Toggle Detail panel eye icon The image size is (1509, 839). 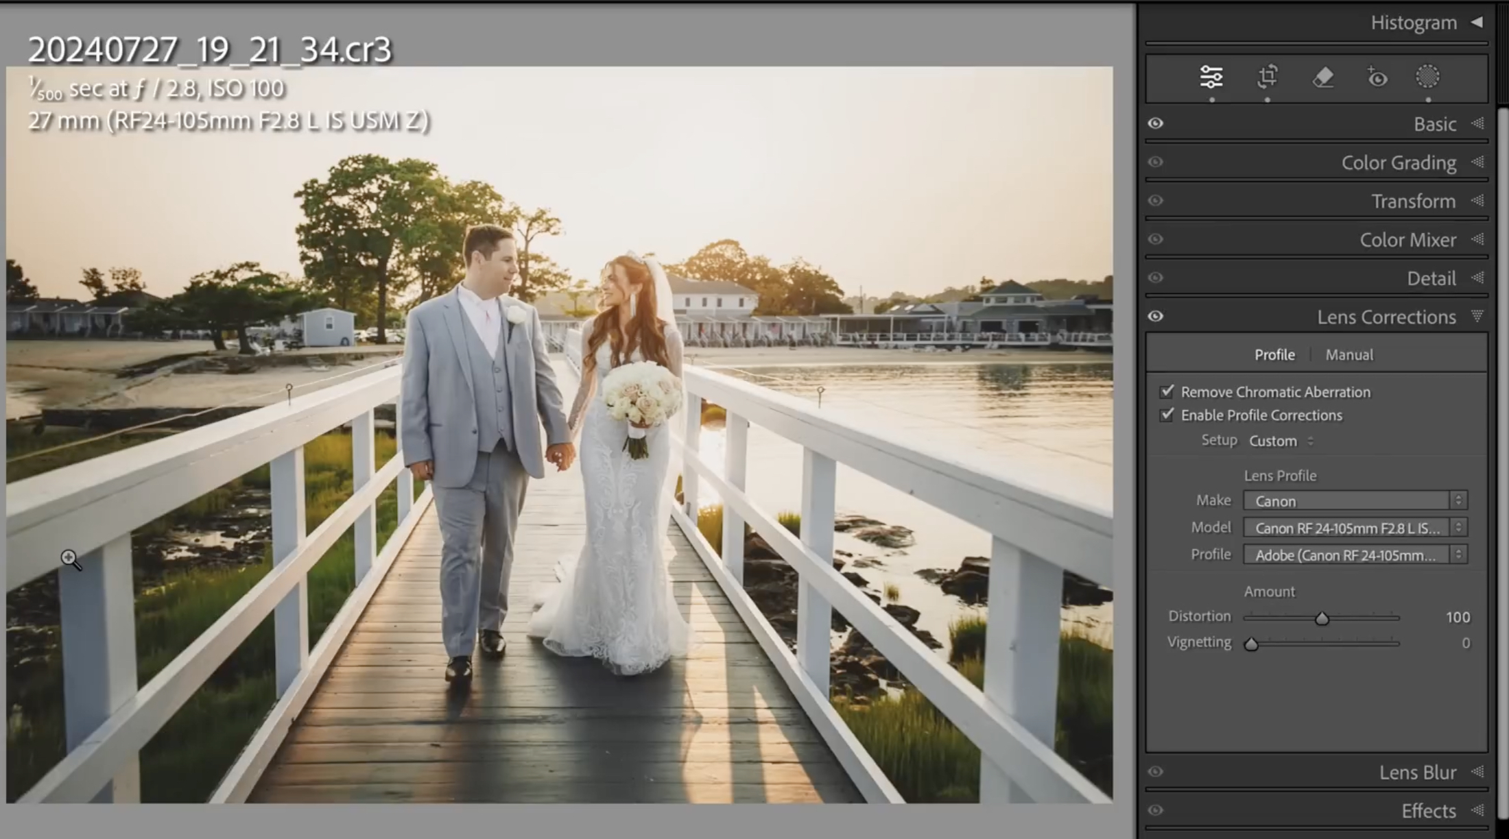1156,278
